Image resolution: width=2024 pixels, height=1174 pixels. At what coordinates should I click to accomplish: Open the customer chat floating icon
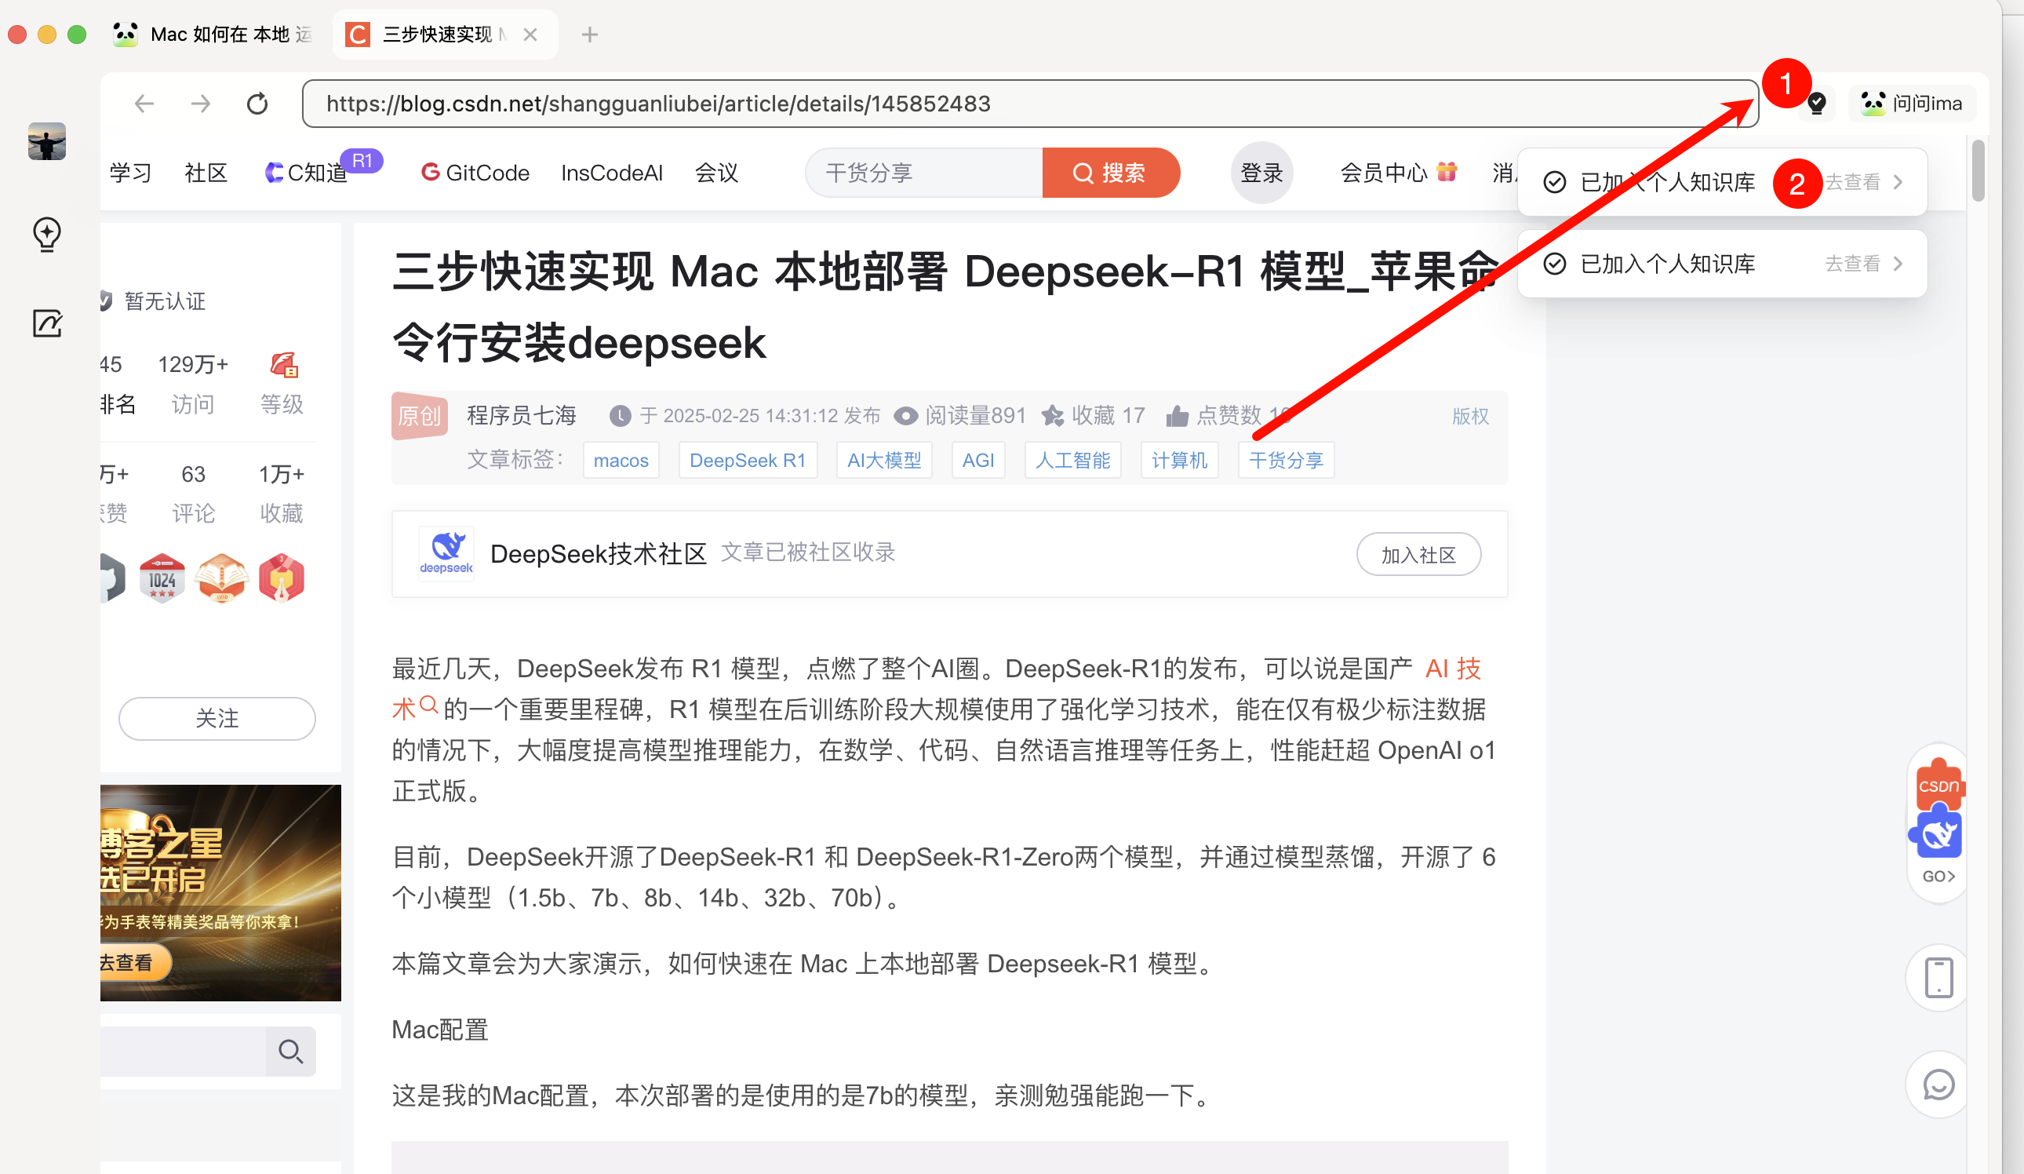(1938, 1085)
